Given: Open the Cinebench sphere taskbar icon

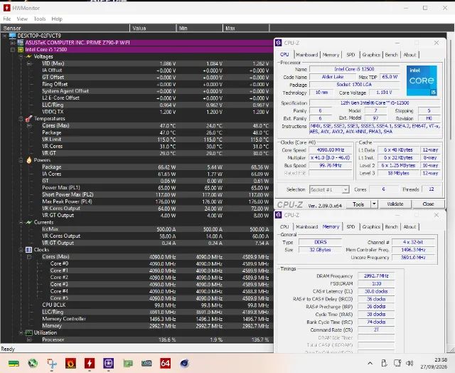Looking at the screenshot, I should [x=184, y=363].
